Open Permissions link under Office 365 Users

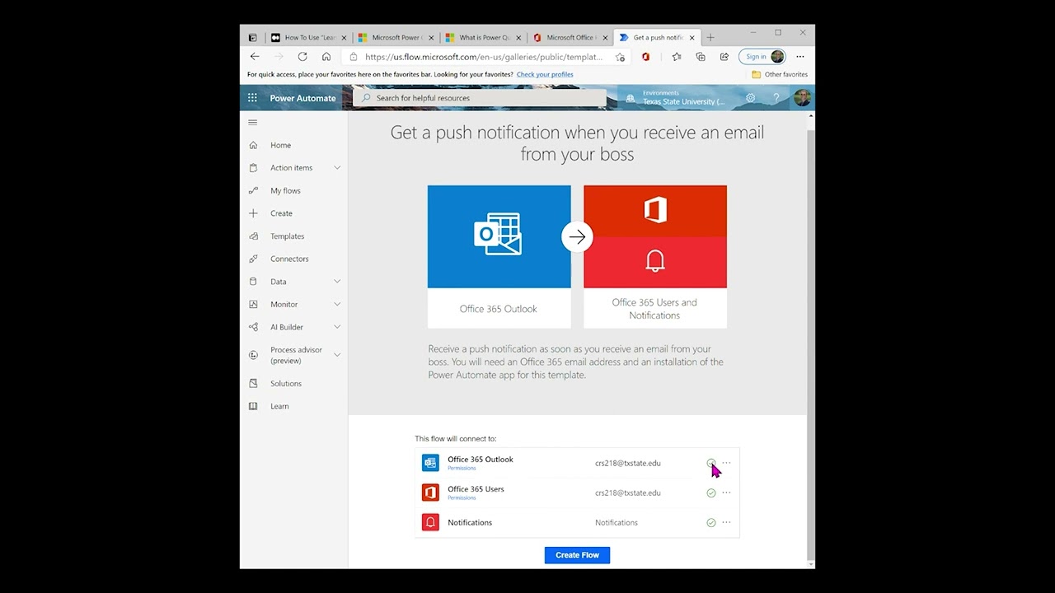(462, 498)
